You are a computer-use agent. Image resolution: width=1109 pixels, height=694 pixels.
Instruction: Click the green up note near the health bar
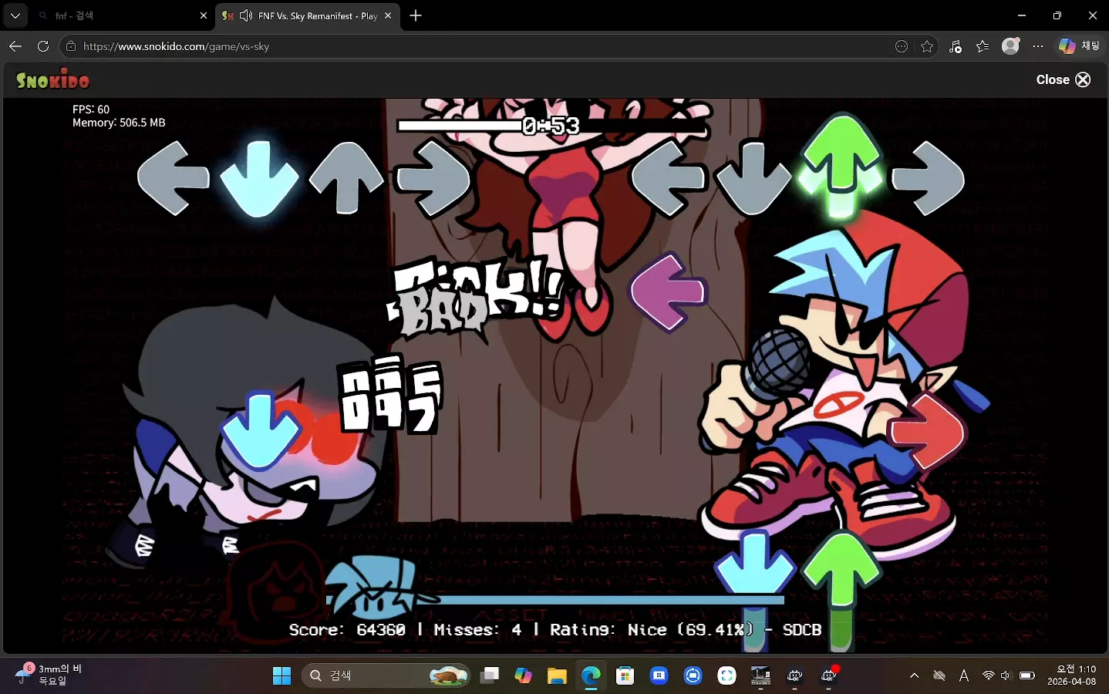(x=841, y=571)
